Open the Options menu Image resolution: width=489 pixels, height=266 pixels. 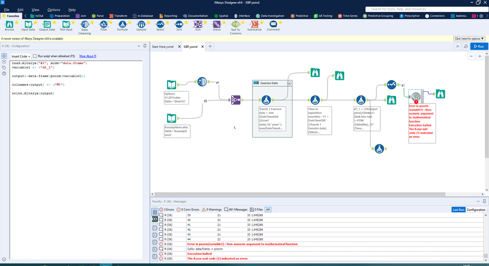tap(54, 10)
